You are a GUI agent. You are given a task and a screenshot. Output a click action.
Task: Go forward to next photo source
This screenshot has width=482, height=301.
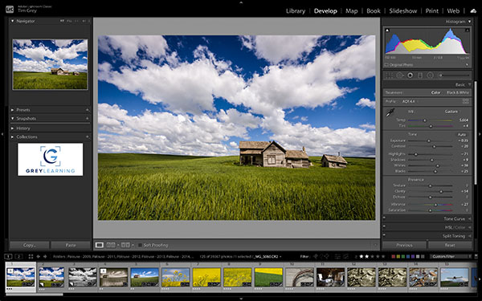tap(45, 257)
